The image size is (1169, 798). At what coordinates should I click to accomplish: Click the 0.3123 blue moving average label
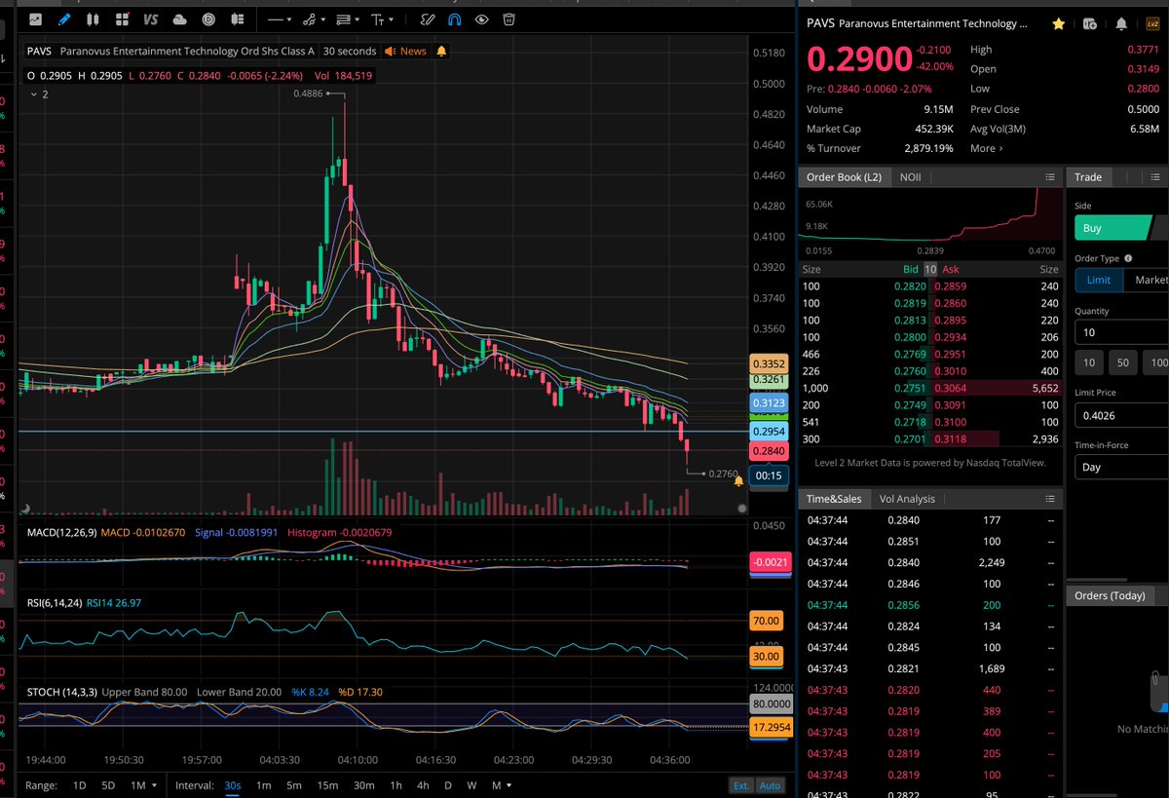768,402
